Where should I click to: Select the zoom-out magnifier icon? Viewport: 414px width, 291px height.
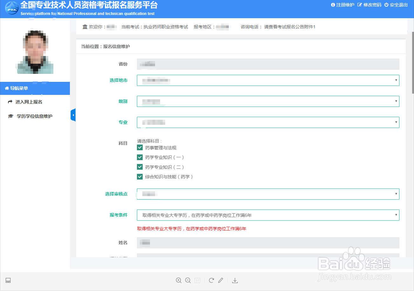tap(188, 280)
